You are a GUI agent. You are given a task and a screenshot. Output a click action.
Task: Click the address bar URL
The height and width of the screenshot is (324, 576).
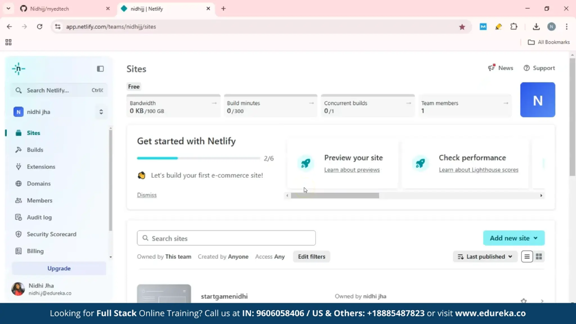[x=111, y=26]
